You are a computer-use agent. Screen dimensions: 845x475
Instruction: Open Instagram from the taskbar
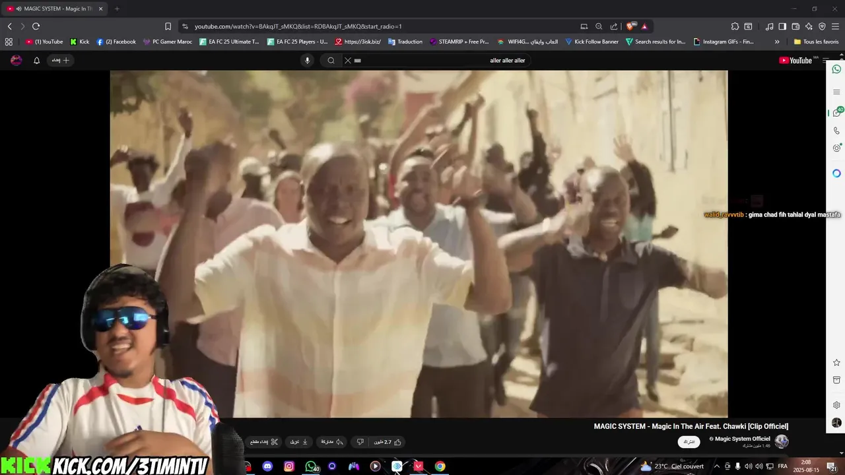click(x=289, y=466)
